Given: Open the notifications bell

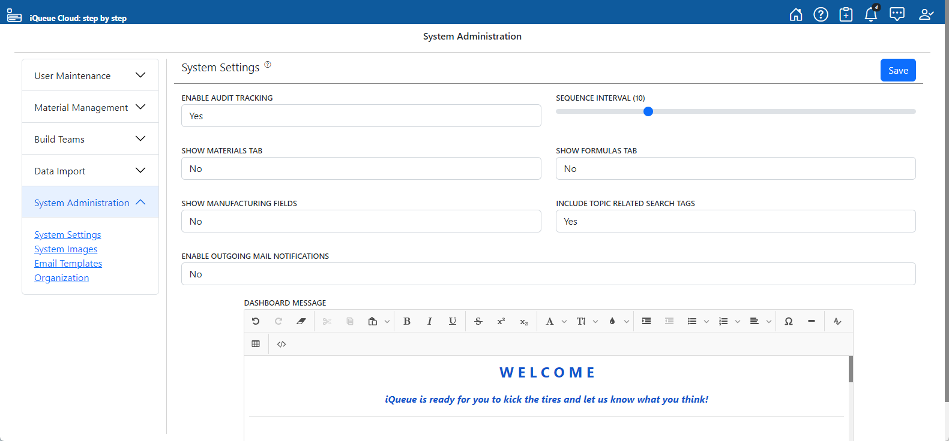Looking at the screenshot, I should tap(871, 14).
